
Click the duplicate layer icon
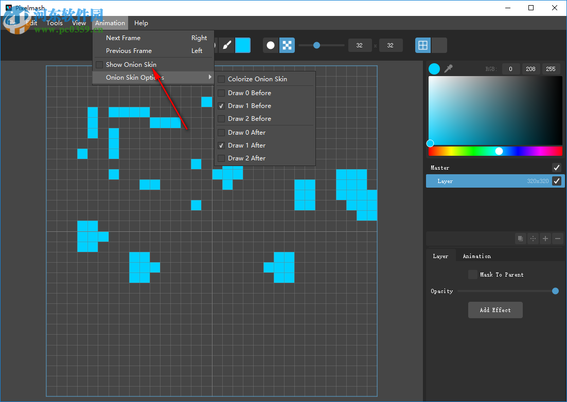point(520,238)
